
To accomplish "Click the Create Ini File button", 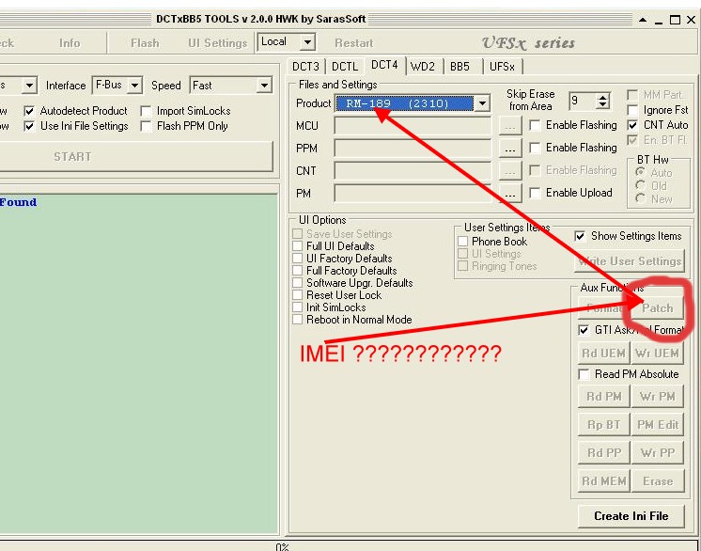I will (631, 516).
